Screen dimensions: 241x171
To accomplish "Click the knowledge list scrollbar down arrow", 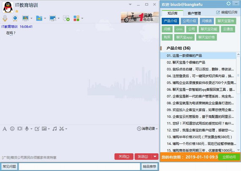I will (238, 150).
